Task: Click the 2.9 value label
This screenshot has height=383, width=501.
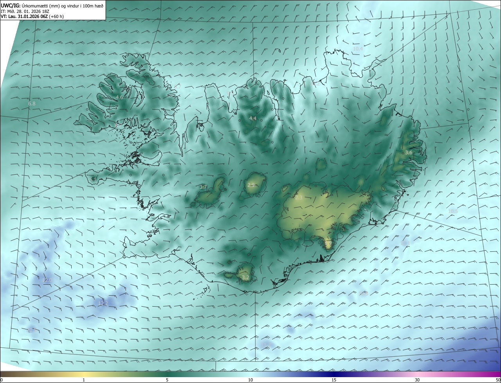Action: click(251, 185)
